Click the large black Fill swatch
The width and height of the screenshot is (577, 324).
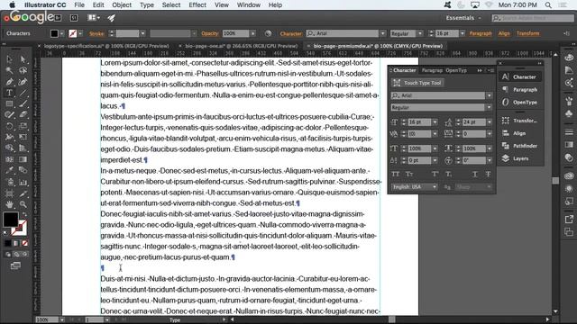(x=10, y=220)
